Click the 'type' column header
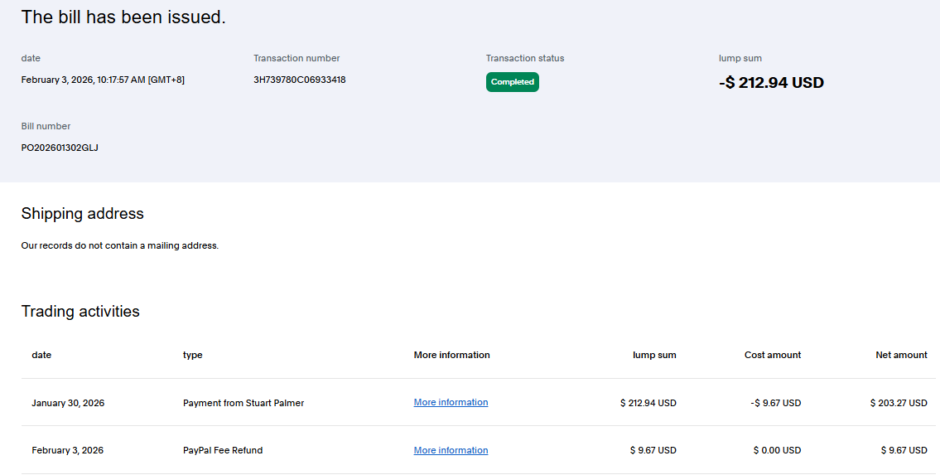The height and width of the screenshot is (475, 940). tap(192, 355)
